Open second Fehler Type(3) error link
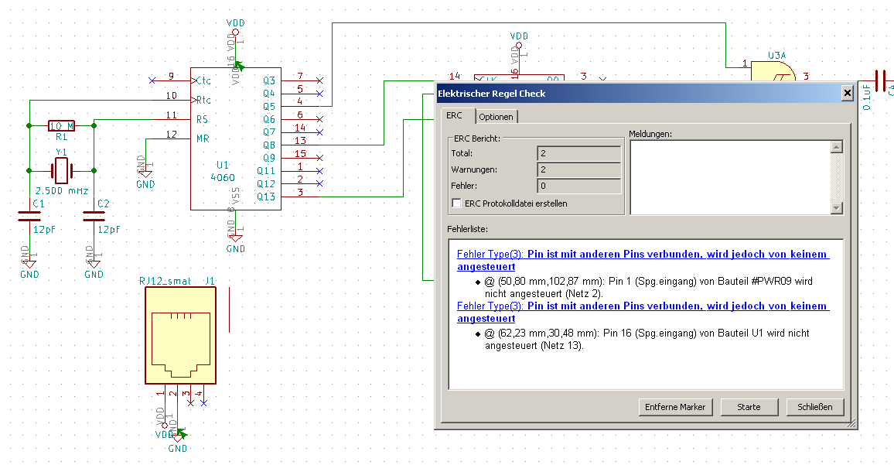Screen dimensions: 894x465 [643, 312]
